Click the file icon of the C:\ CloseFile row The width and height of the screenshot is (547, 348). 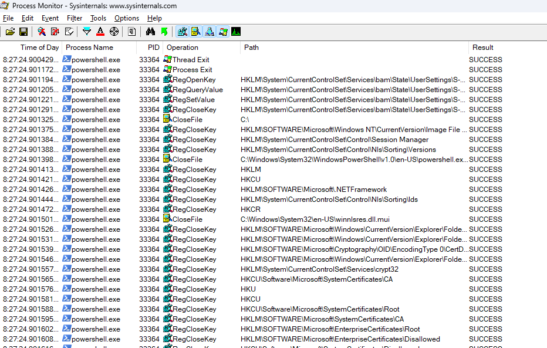point(168,119)
